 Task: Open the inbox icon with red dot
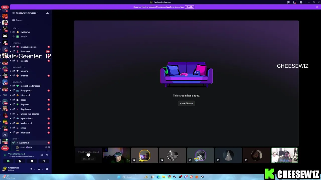pos(295,2)
